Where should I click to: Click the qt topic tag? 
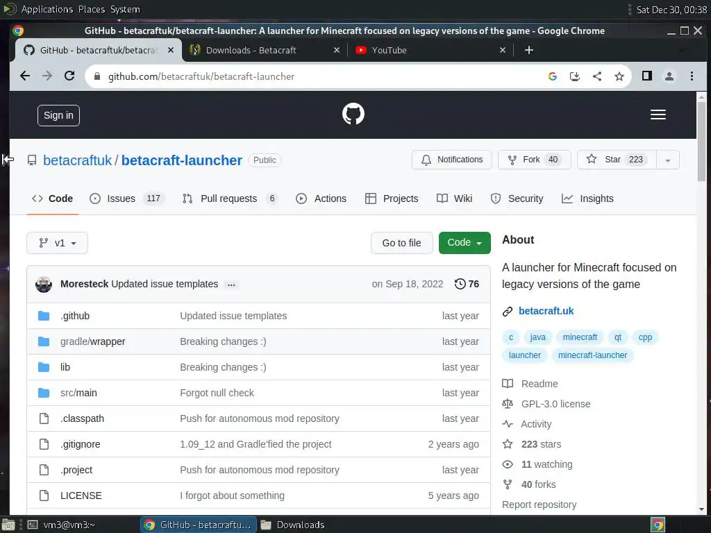[617, 337]
